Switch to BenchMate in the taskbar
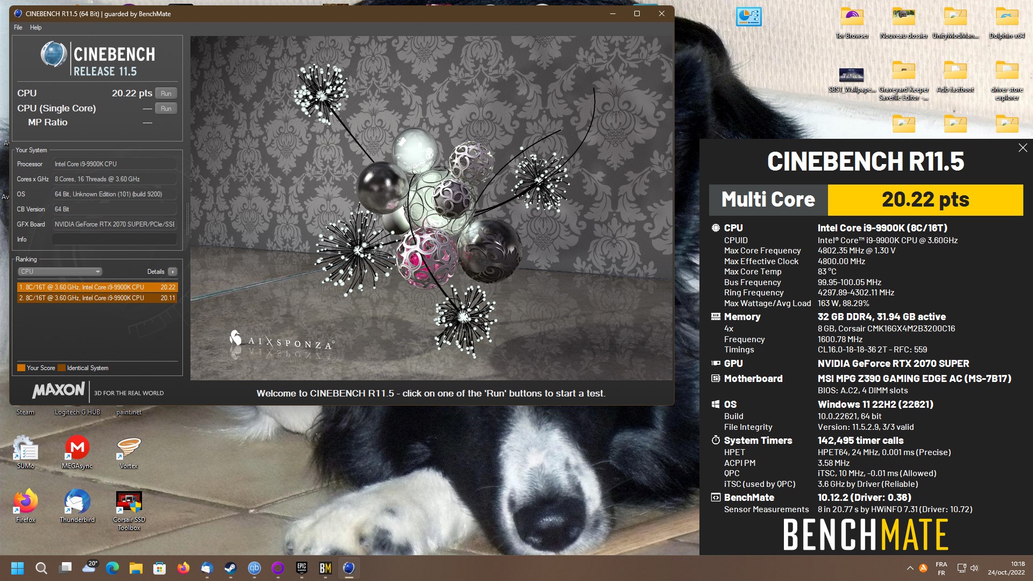The image size is (1033, 581). point(325,568)
